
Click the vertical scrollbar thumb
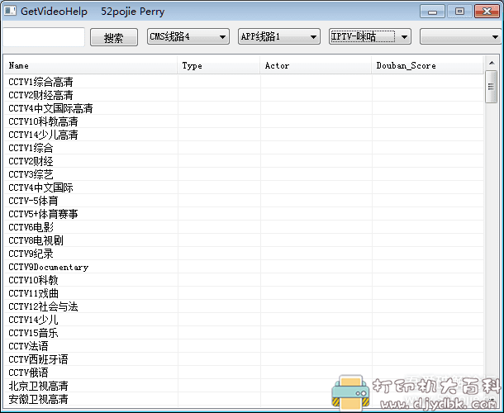(491, 87)
